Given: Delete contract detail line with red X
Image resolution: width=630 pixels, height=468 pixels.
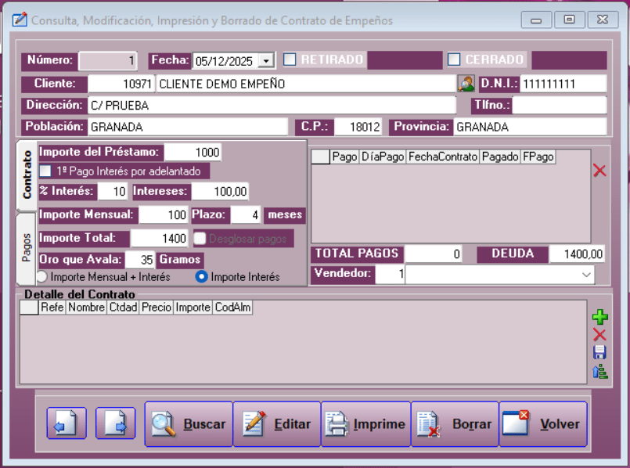Looking at the screenshot, I should [600, 335].
